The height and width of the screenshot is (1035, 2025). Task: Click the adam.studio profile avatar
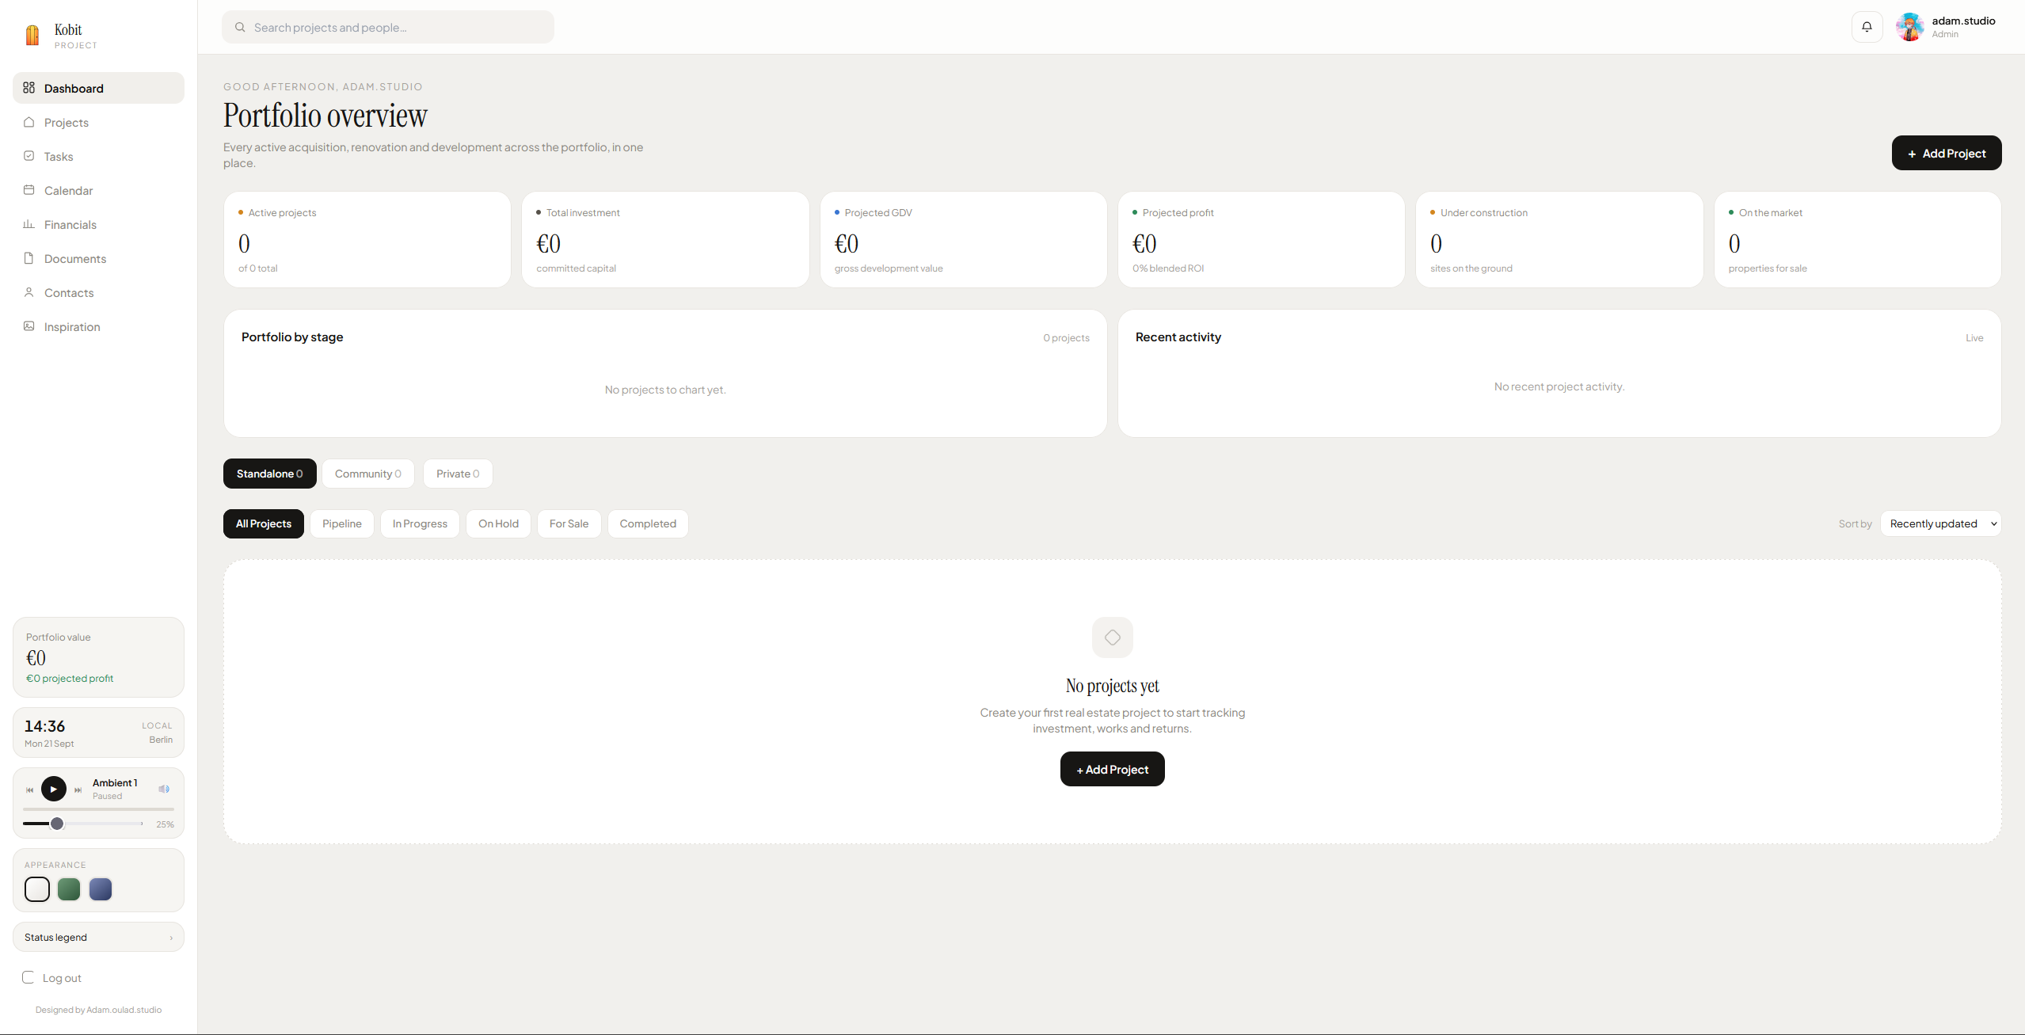tap(1909, 27)
